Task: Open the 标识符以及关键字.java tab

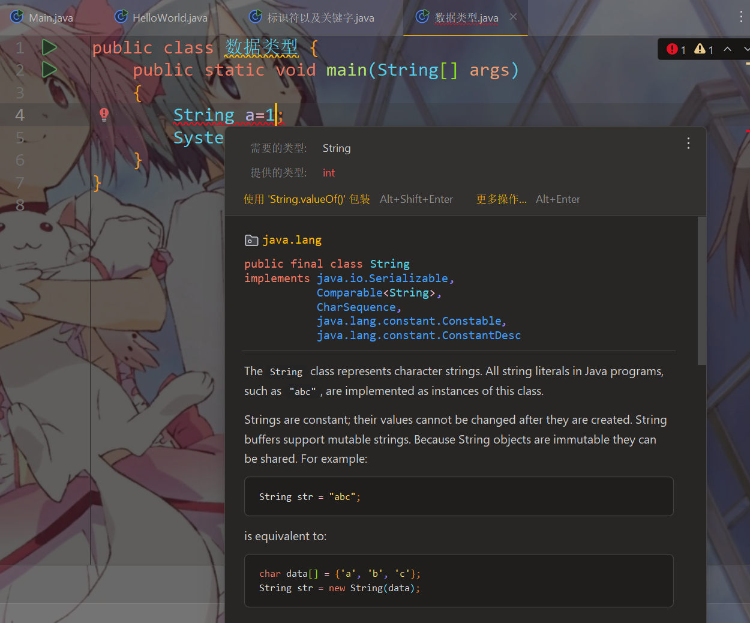Action: tap(312, 17)
